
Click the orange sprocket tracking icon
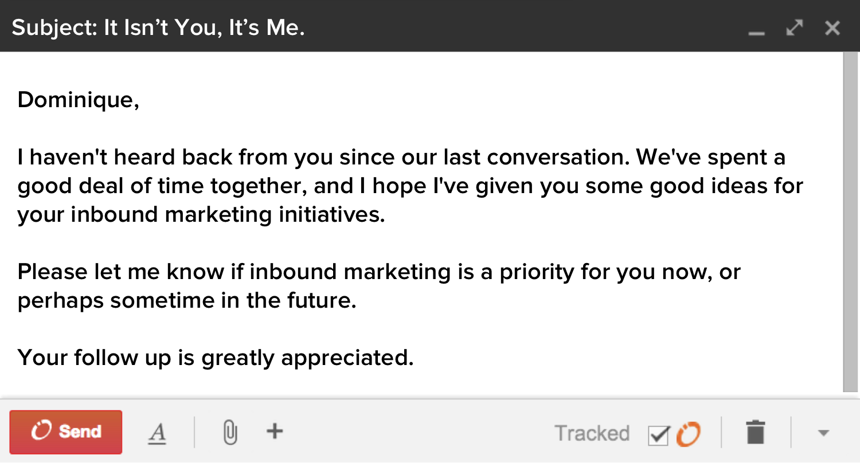tap(688, 434)
